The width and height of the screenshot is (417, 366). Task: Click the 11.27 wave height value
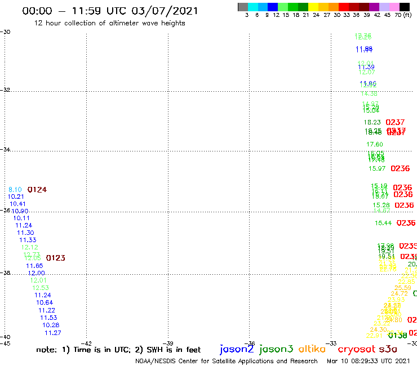pyautogui.click(x=52, y=333)
